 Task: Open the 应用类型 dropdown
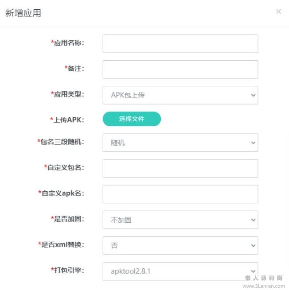point(180,95)
